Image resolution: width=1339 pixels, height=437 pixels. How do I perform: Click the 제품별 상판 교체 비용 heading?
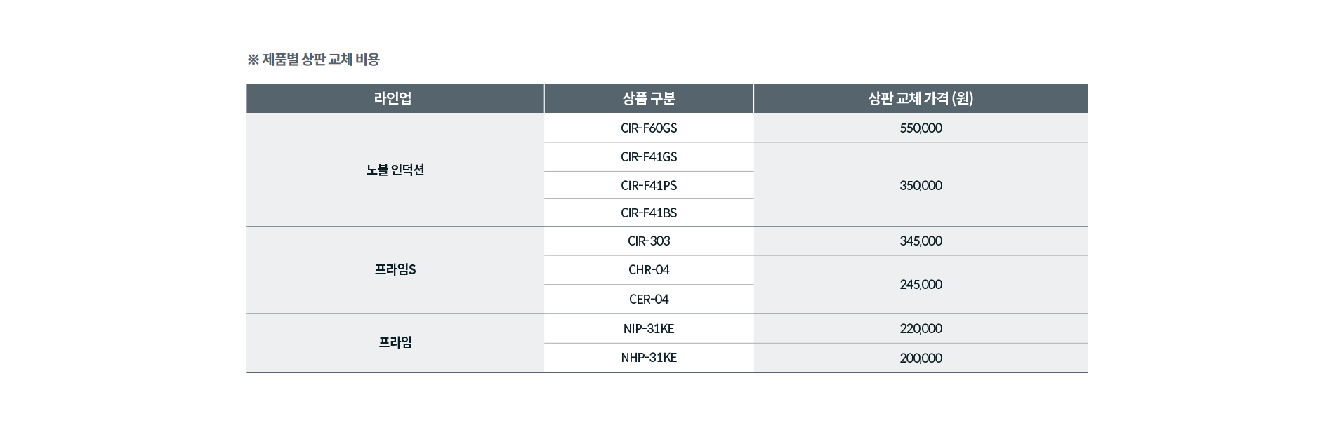coord(313,60)
